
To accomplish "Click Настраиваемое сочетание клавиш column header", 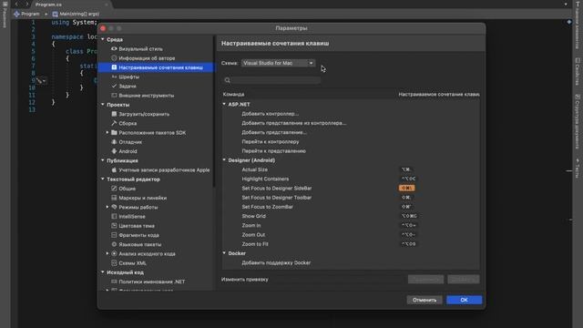I will point(439,94).
